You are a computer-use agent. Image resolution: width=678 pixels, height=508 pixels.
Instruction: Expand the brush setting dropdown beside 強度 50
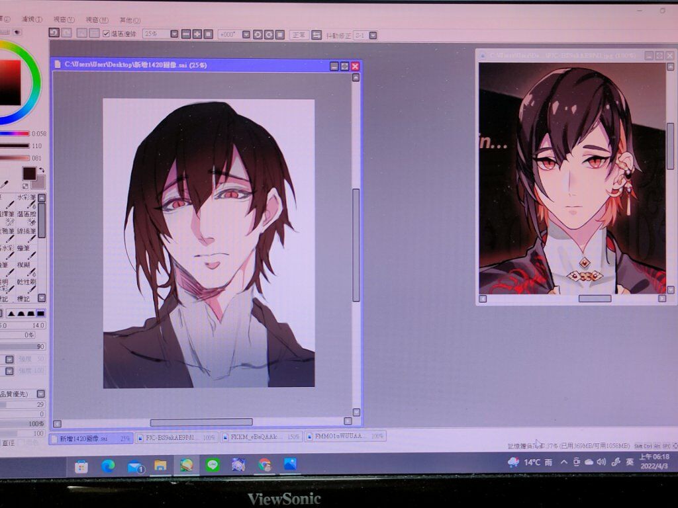pyautogui.click(x=9, y=359)
